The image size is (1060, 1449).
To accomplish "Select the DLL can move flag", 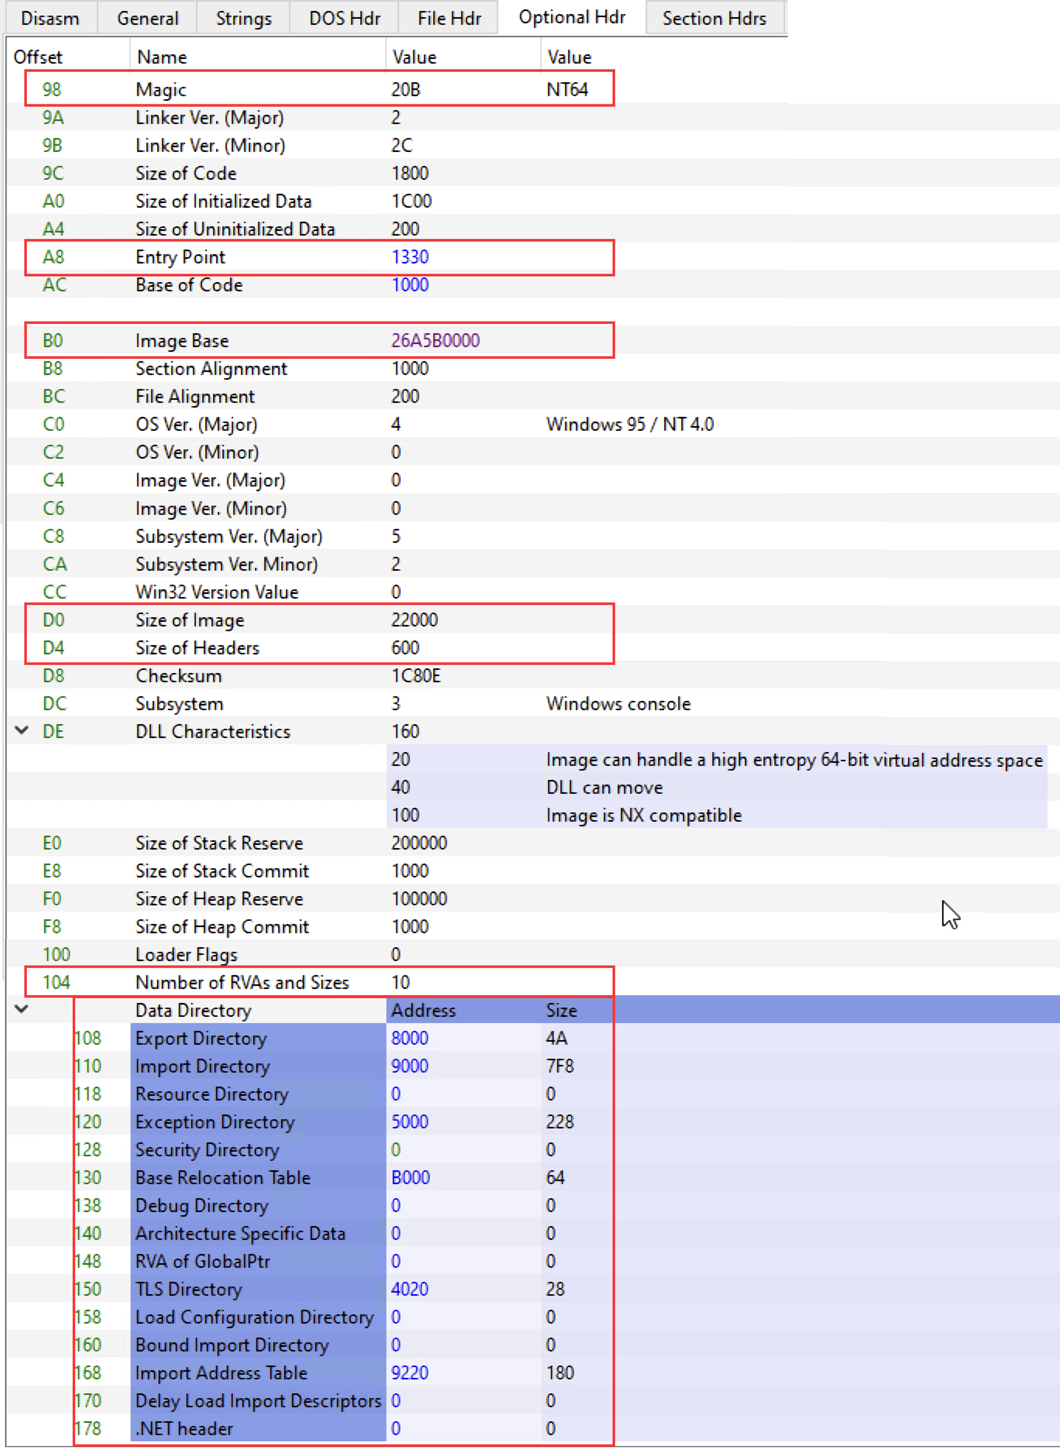I will click(604, 787).
